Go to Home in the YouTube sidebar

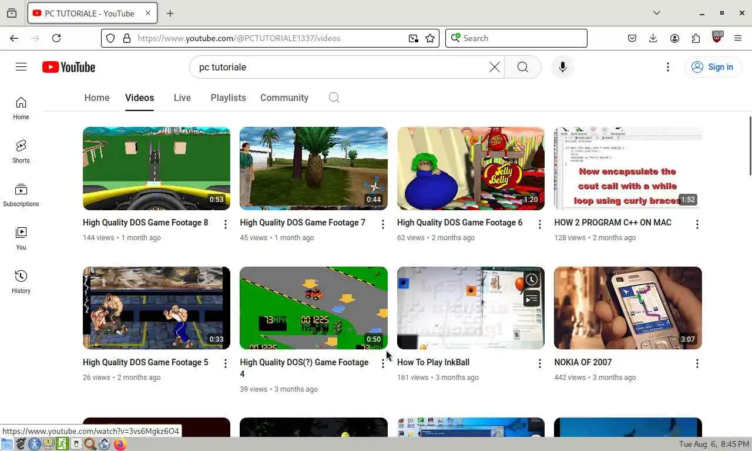(x=21, y=109)
